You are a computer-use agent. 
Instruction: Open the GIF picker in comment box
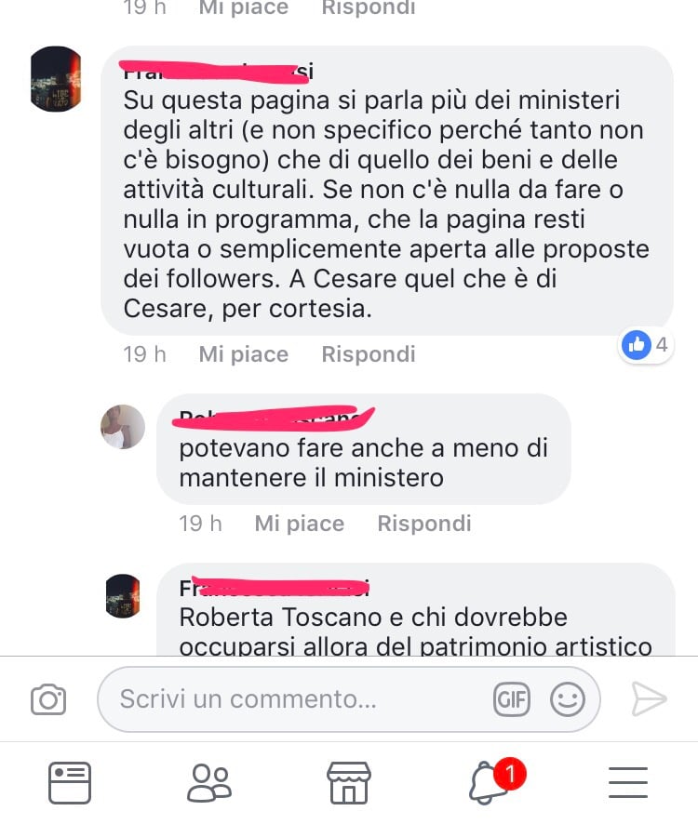click(511, 699)
